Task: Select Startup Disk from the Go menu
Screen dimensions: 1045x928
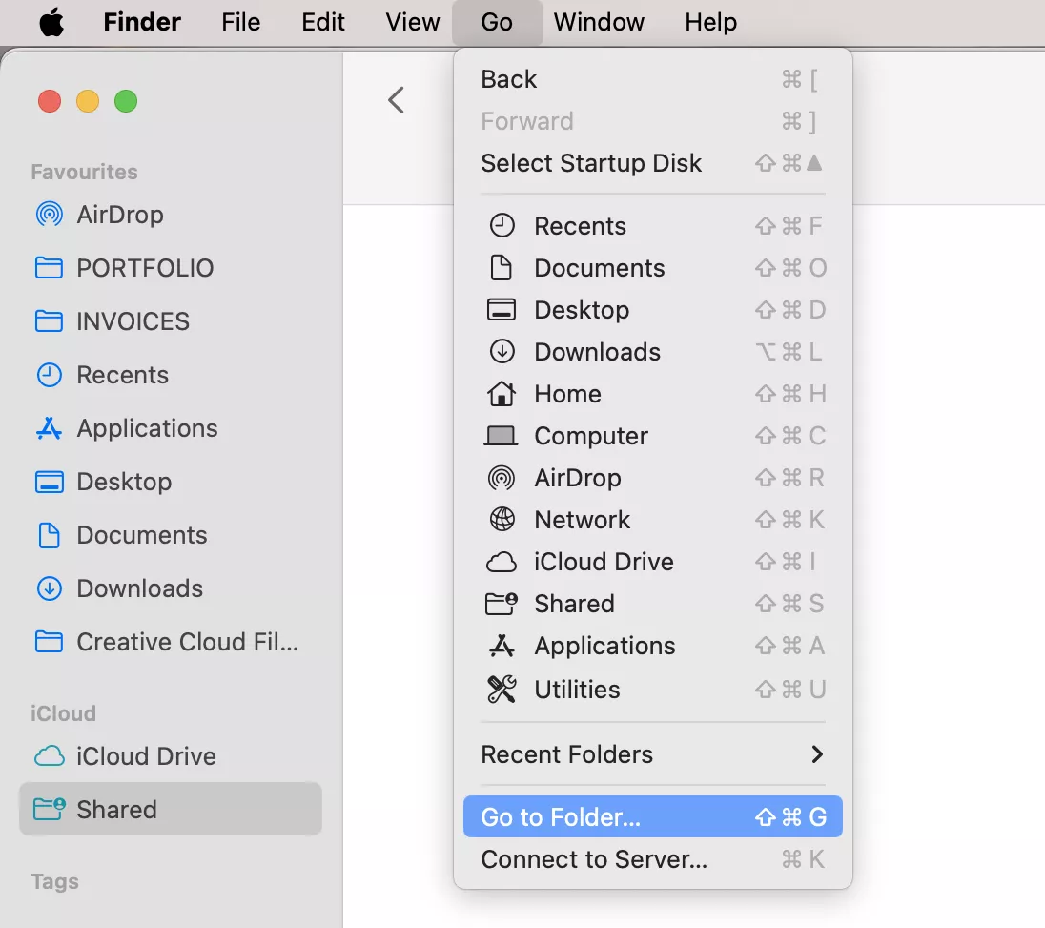Action: [x=591, y=163]
